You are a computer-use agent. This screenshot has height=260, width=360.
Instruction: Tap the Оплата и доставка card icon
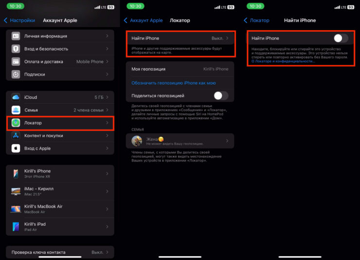16,62
